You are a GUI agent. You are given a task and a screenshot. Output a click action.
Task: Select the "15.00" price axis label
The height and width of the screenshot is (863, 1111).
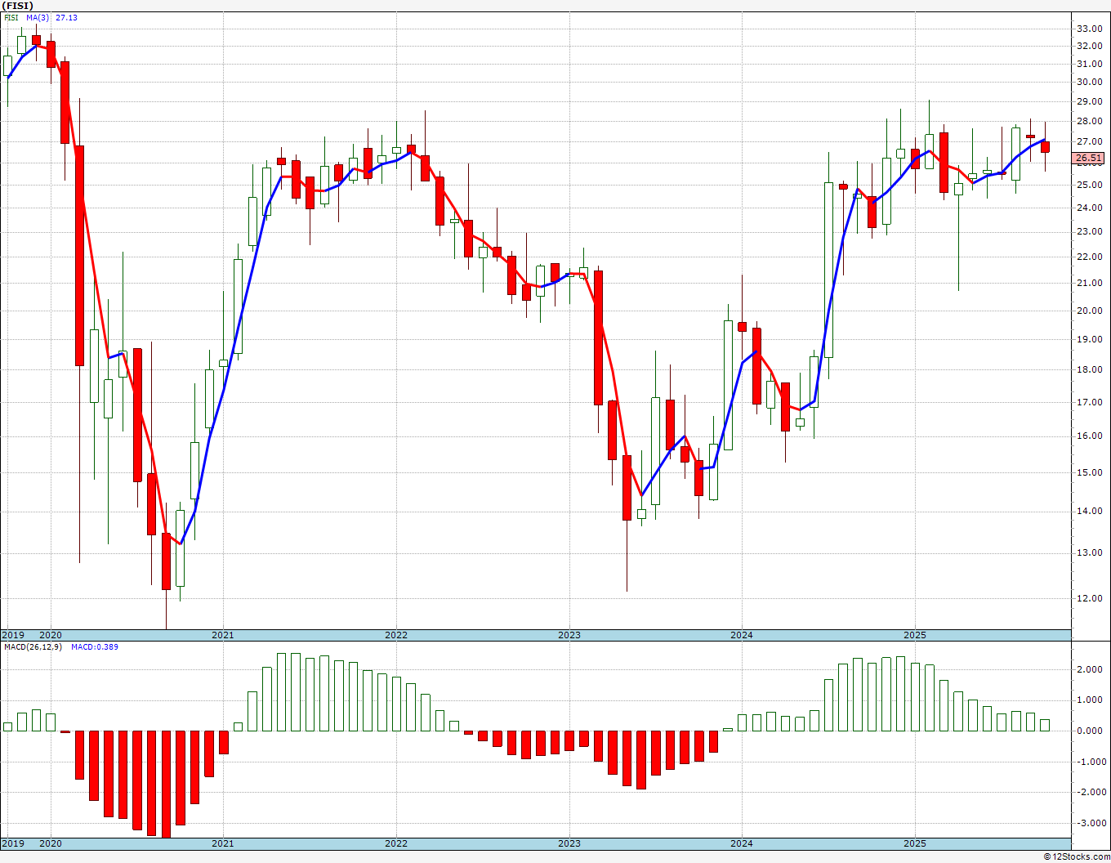click(1089, 473)
